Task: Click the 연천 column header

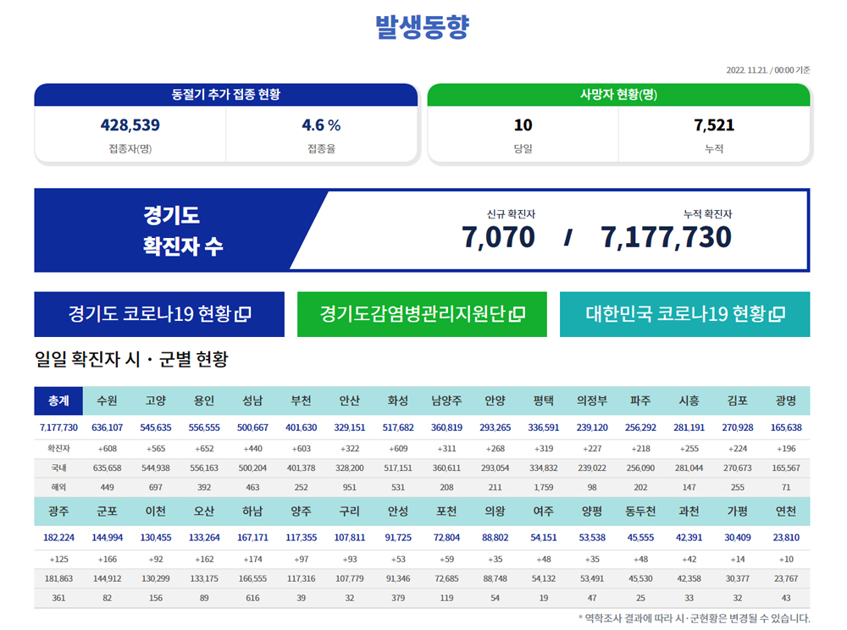Action: (786, 511)
